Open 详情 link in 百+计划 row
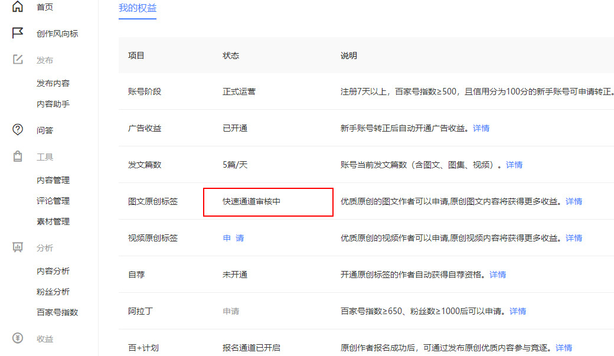 point(564,347)
